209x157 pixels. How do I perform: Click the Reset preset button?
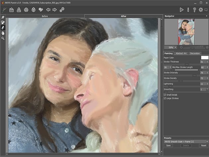point(204,145)
